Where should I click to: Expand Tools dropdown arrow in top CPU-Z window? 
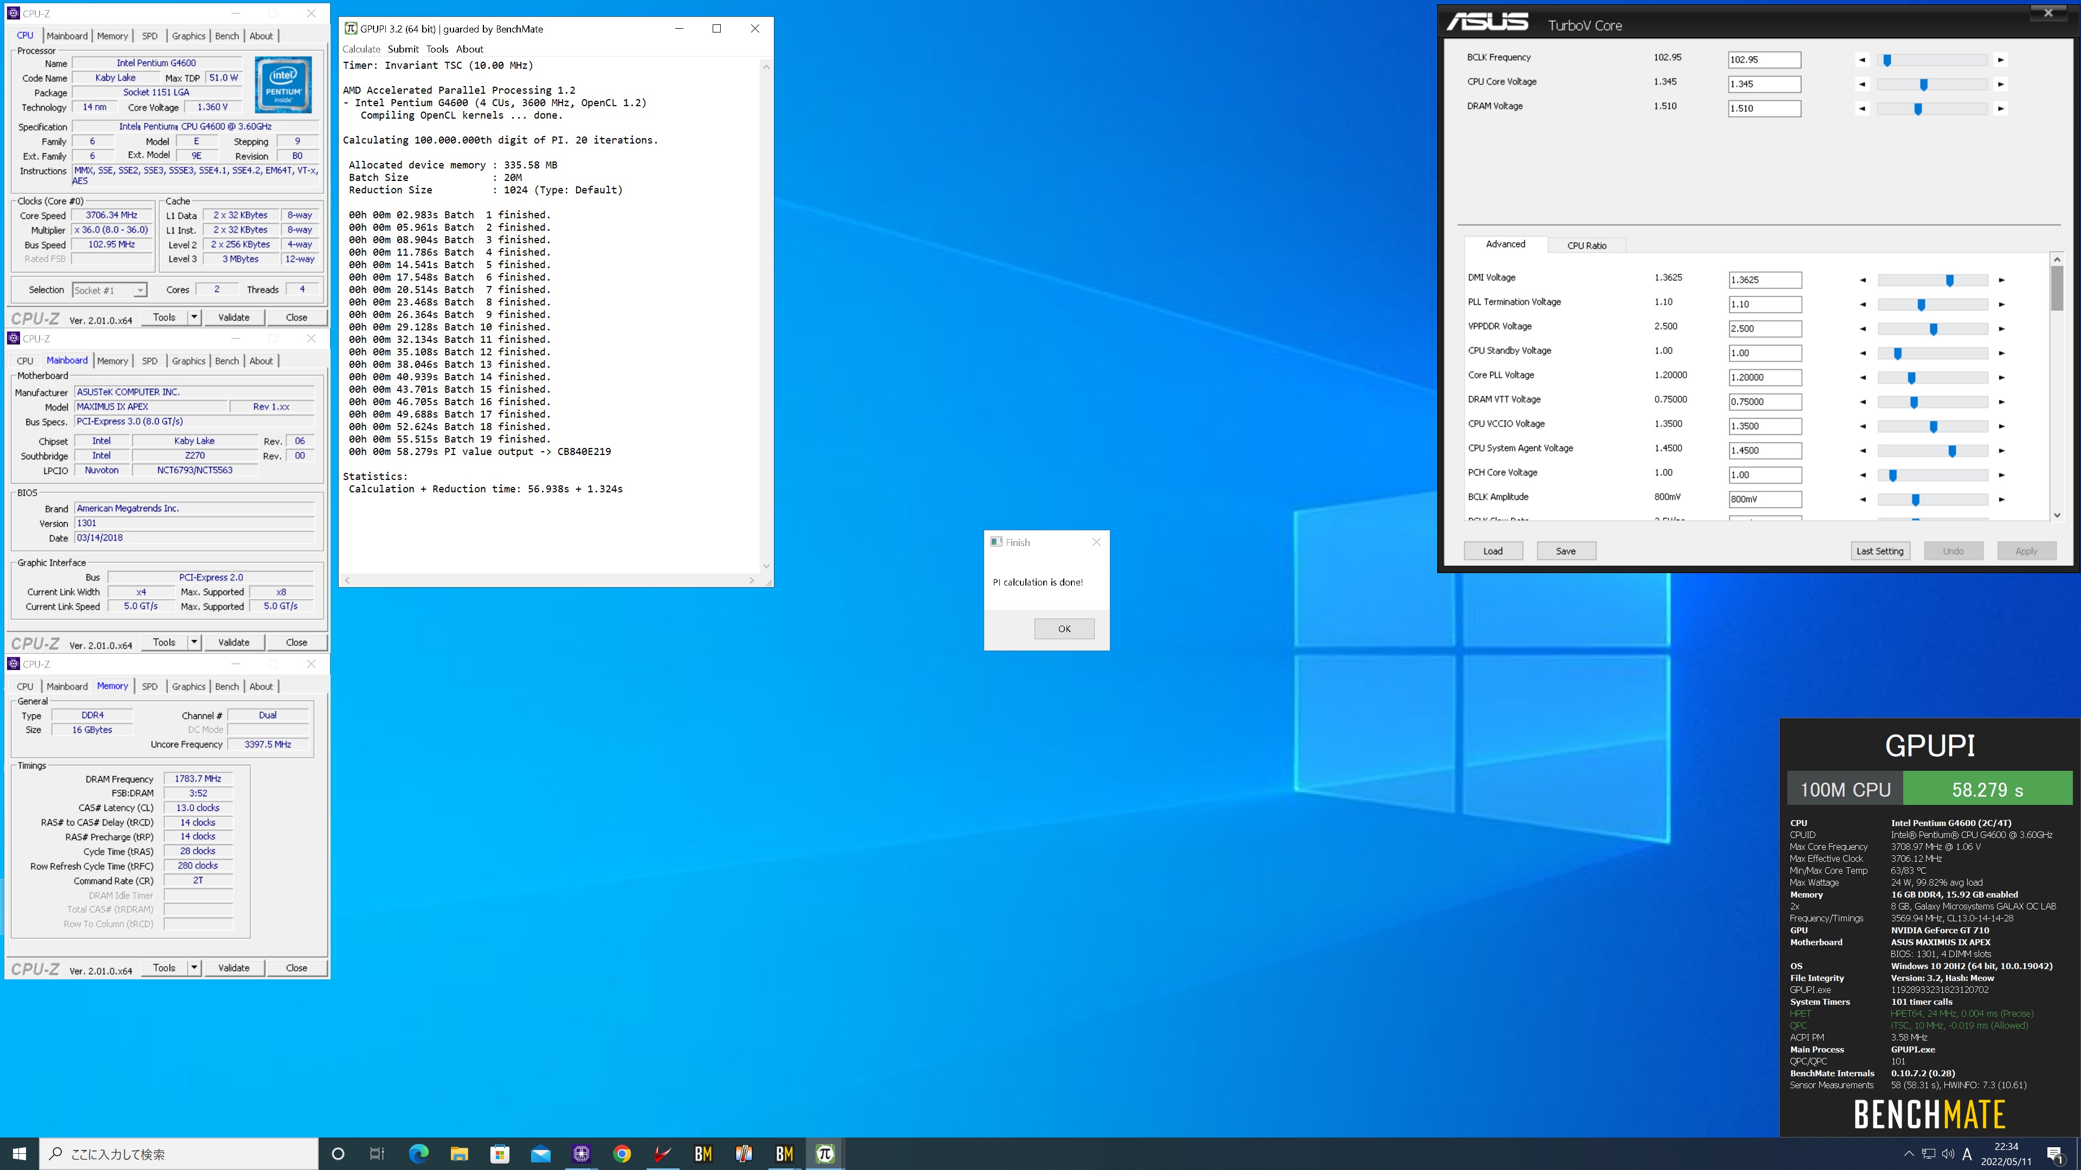click(x=194, y=317)
